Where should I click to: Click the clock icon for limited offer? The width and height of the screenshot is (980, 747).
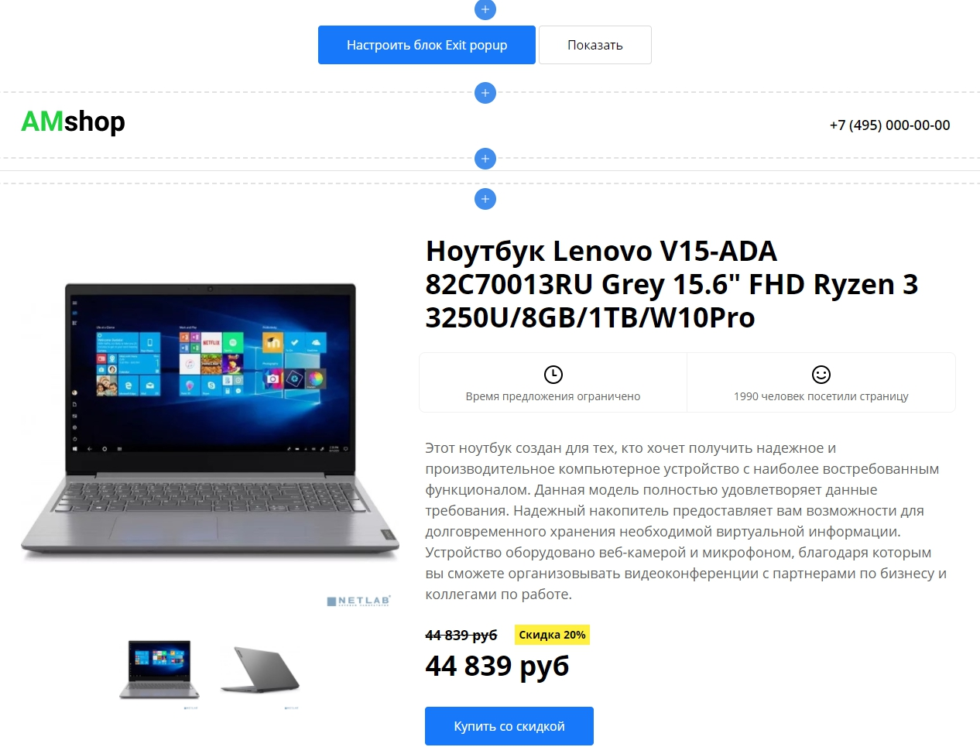pos(553,375)
